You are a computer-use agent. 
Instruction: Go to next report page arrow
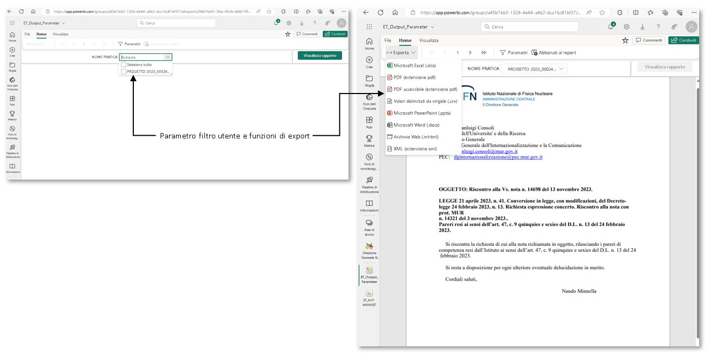tap(470, 53)
